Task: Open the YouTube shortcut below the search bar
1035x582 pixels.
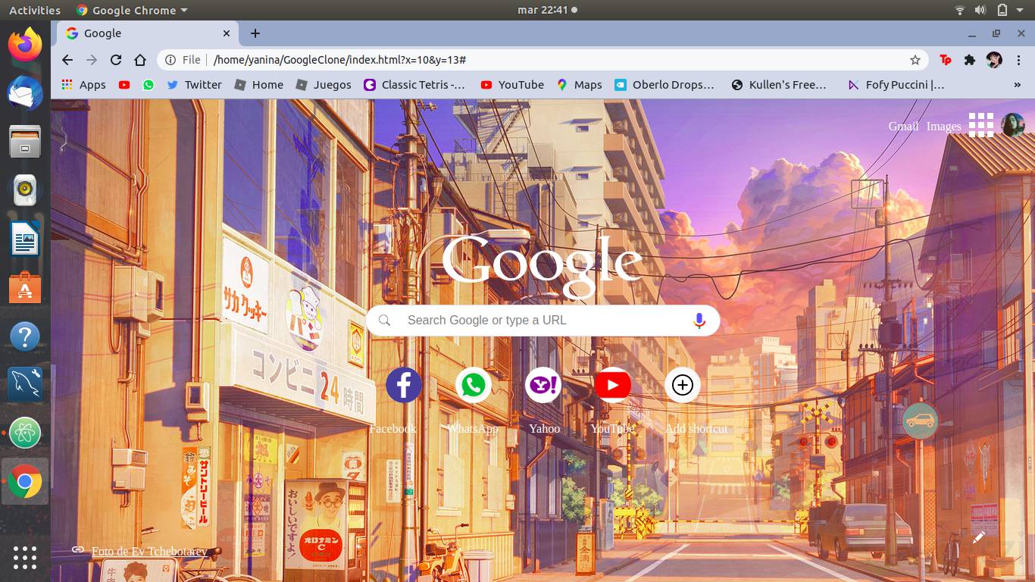Action: click(612, 385)
